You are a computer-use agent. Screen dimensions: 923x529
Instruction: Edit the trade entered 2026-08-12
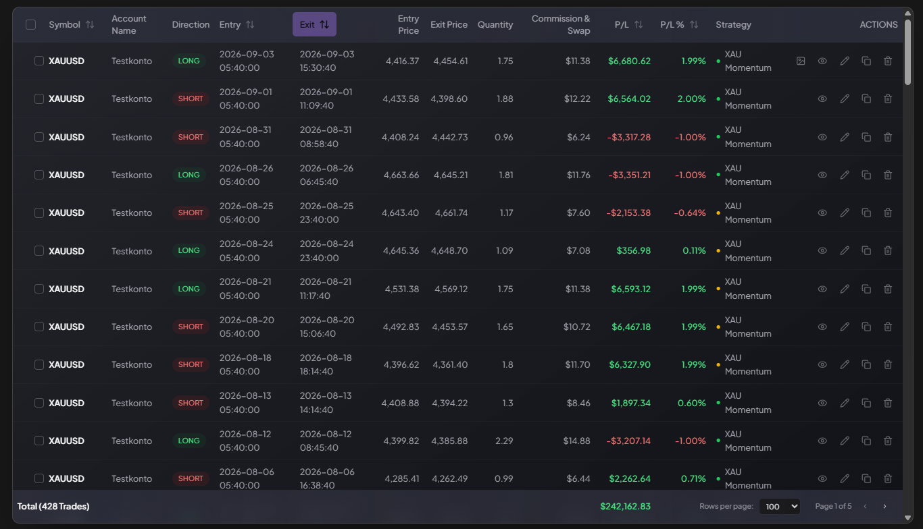[x=845, y=441]
